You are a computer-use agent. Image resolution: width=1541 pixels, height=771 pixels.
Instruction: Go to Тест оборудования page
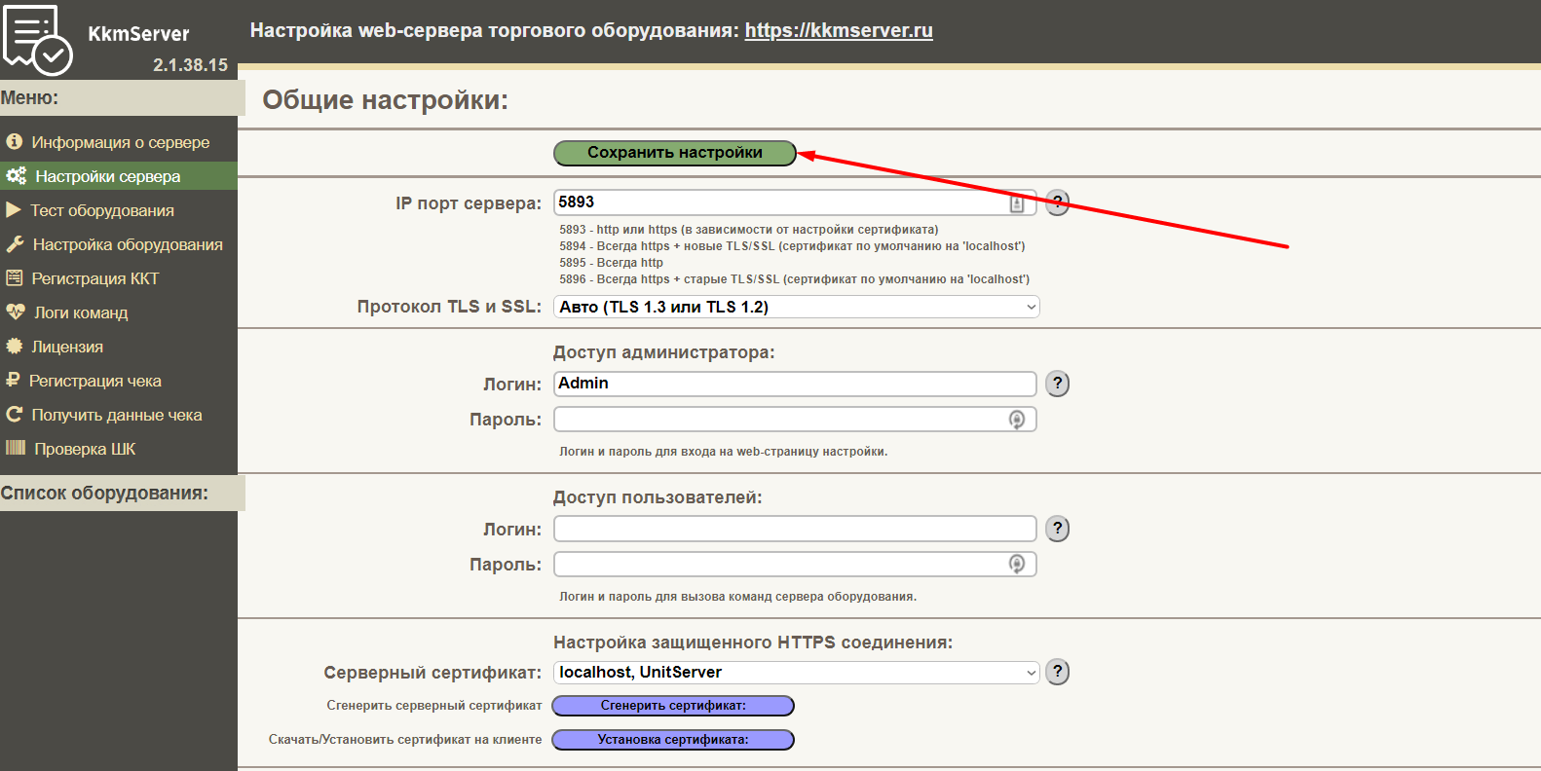click(x=119, y=210)
